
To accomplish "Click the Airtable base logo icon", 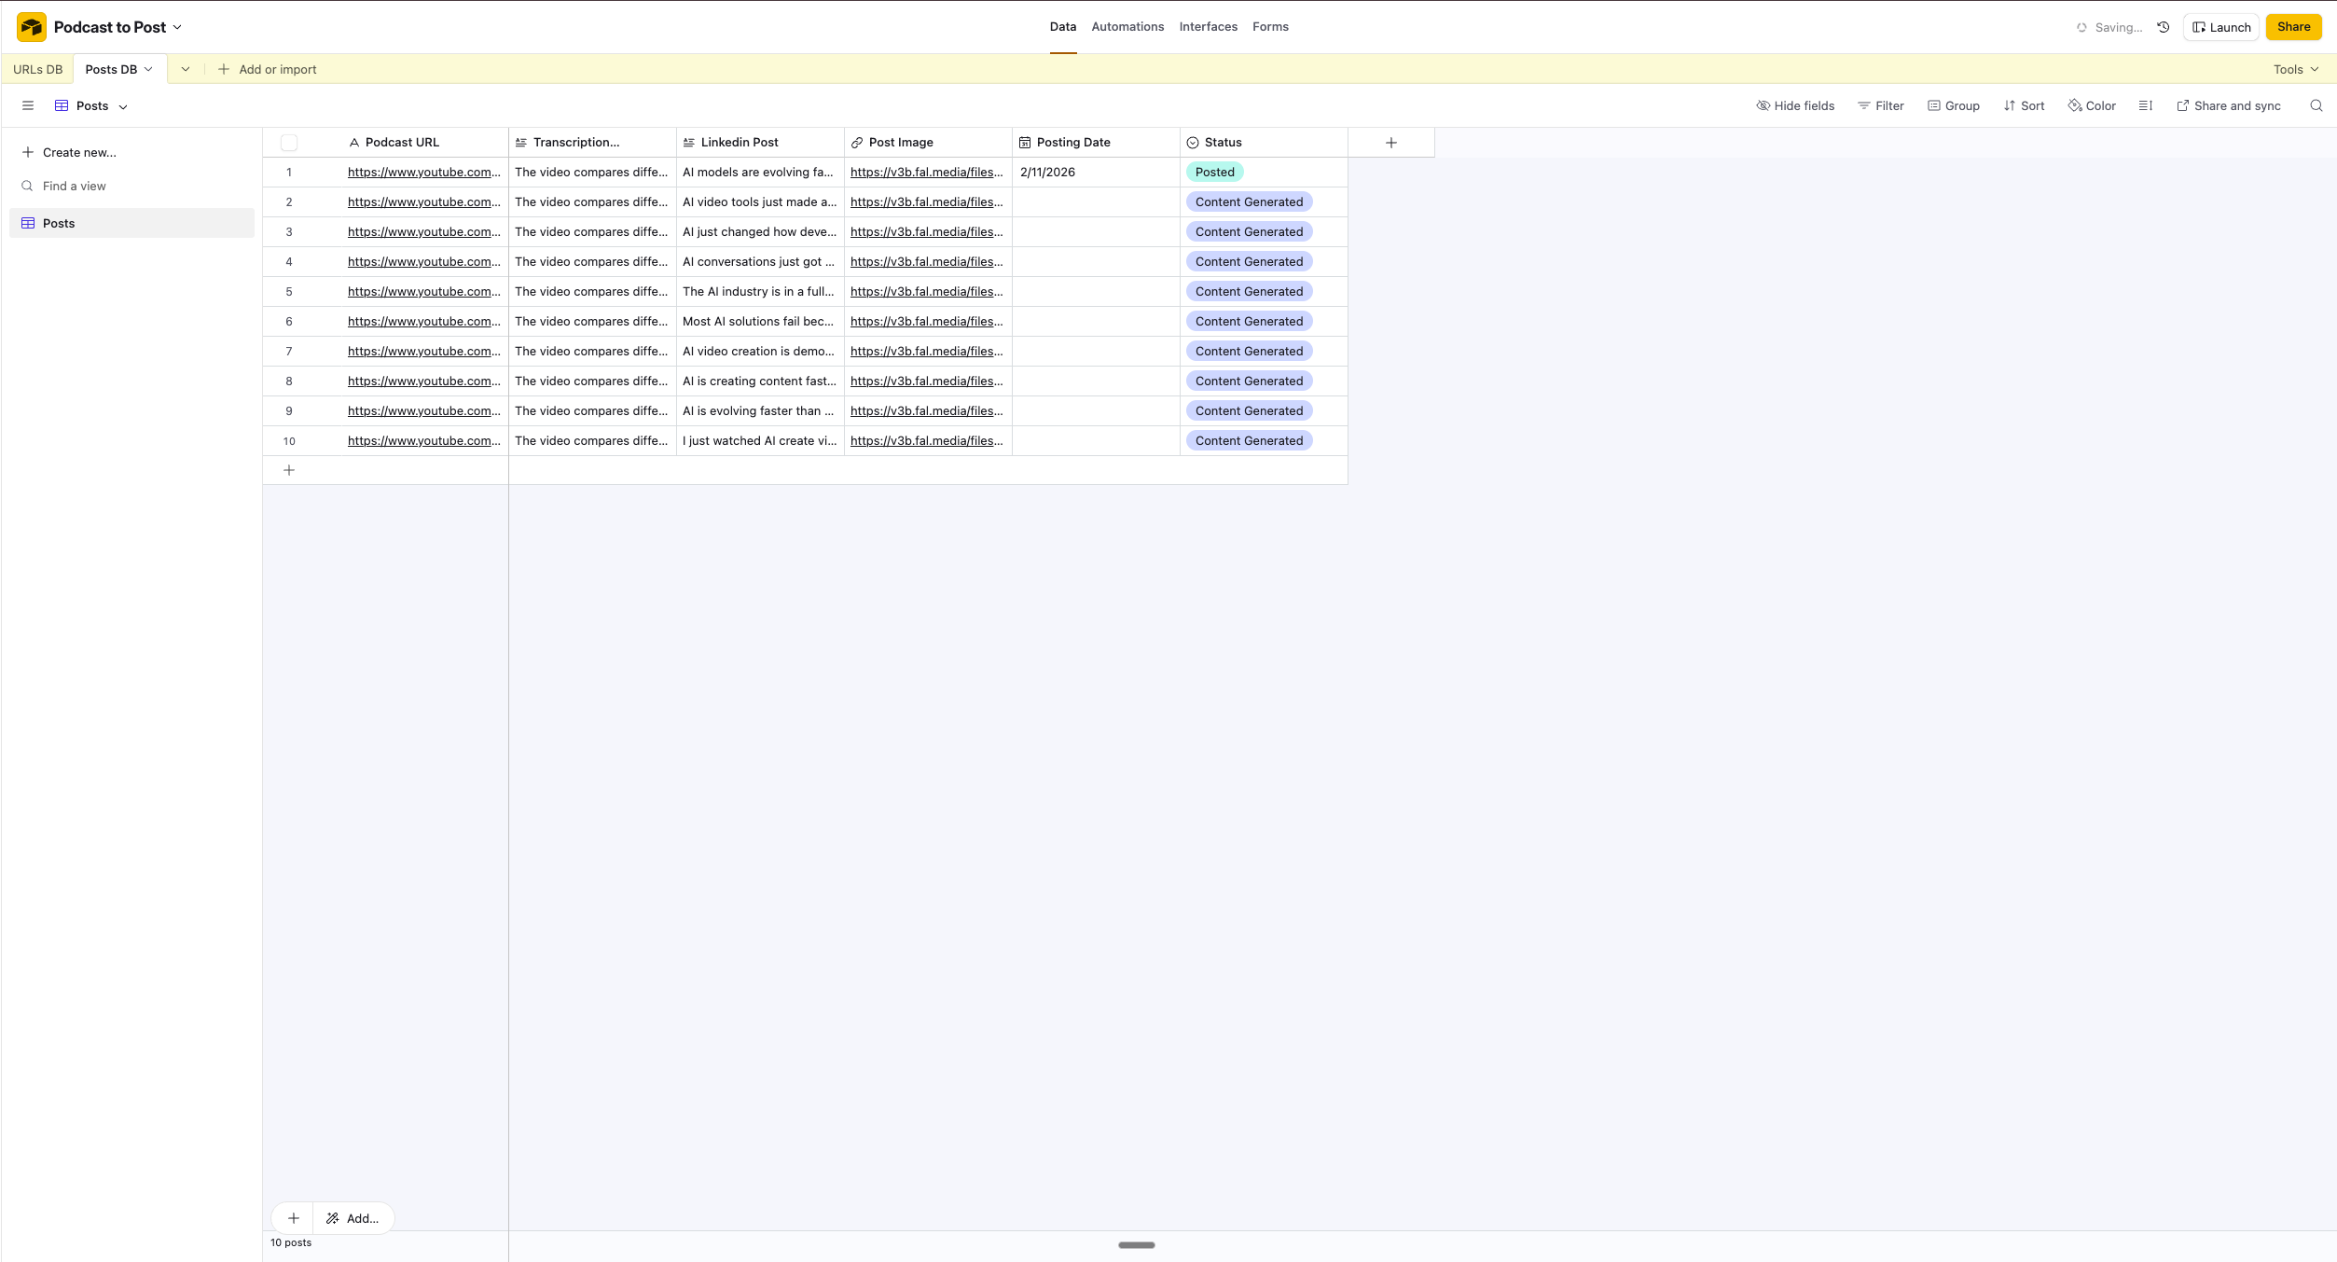I will (32, 27).
